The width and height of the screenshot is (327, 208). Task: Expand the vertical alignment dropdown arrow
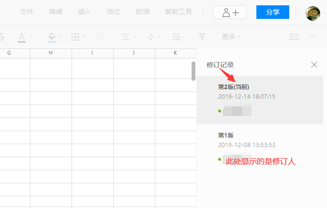click(x=160, y=37)
